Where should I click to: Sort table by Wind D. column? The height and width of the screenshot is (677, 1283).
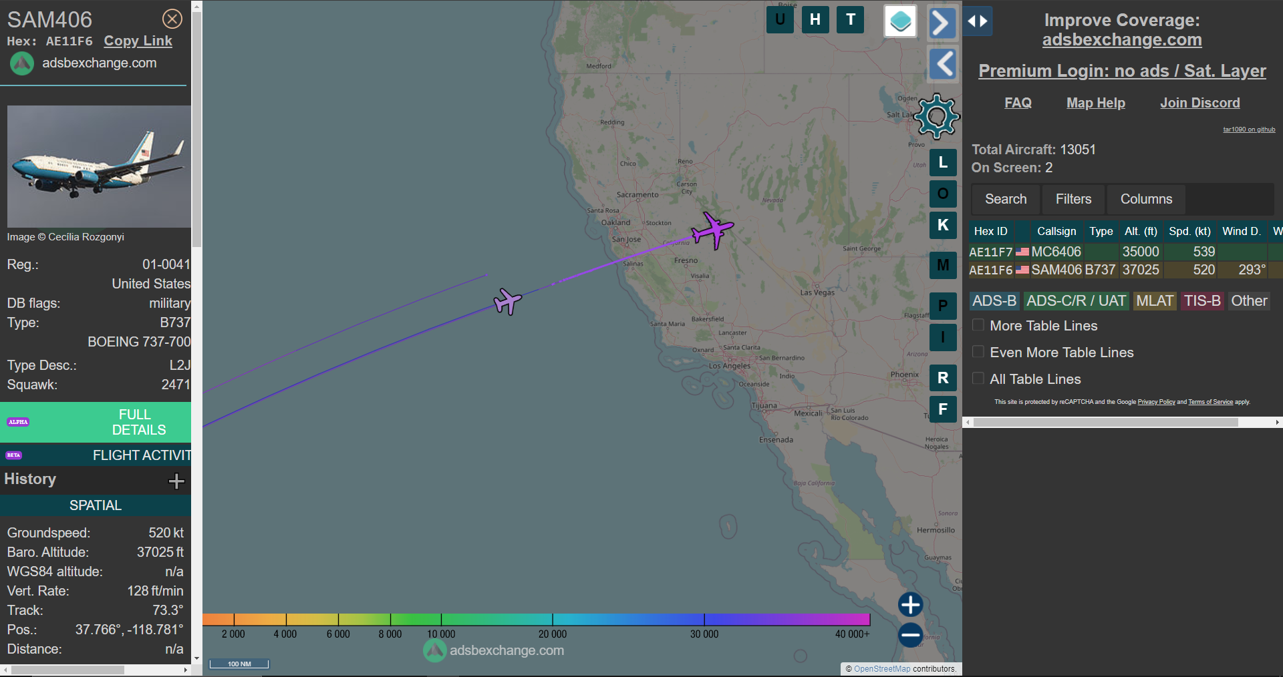1242,231
